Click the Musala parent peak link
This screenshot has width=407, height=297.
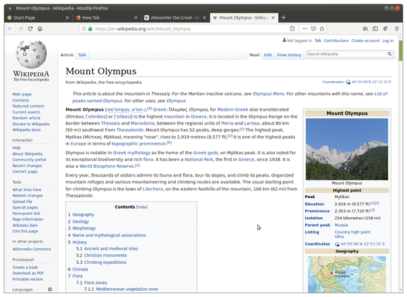341,225
